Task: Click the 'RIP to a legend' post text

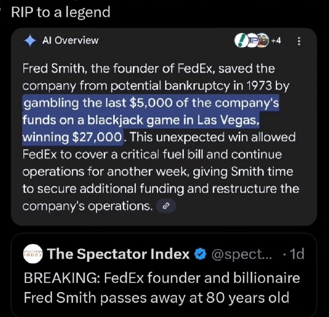Action: 61,12
